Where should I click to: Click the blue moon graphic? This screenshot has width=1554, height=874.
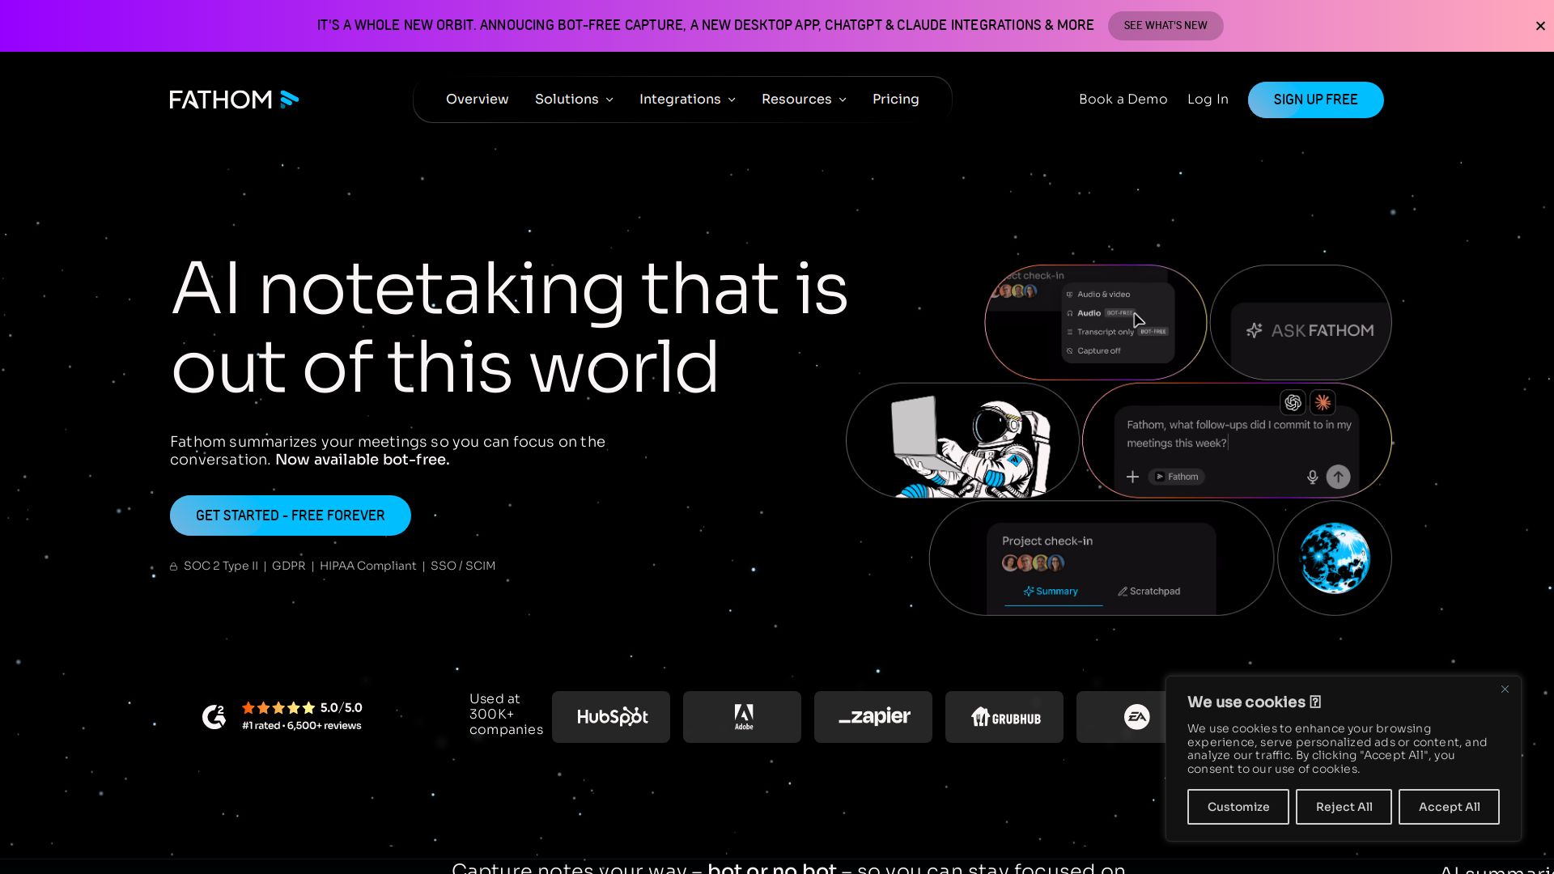pos(1335,558)
